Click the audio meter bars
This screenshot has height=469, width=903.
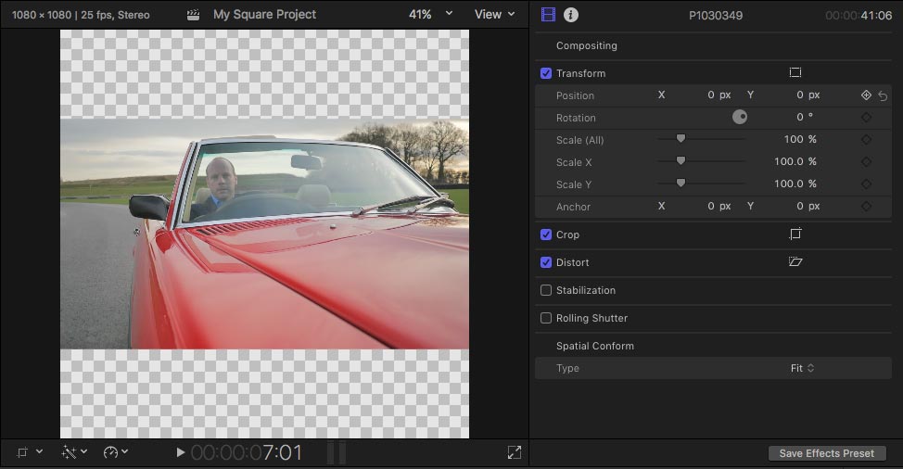pos(337,452)
